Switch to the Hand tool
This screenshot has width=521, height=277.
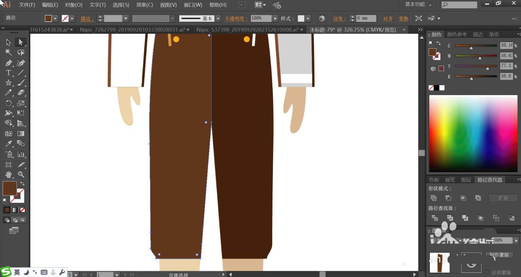click(8, 174)
